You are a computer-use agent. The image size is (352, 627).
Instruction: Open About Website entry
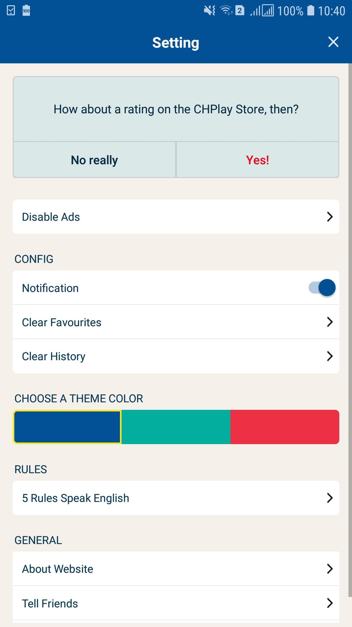(x=176, y=569)
